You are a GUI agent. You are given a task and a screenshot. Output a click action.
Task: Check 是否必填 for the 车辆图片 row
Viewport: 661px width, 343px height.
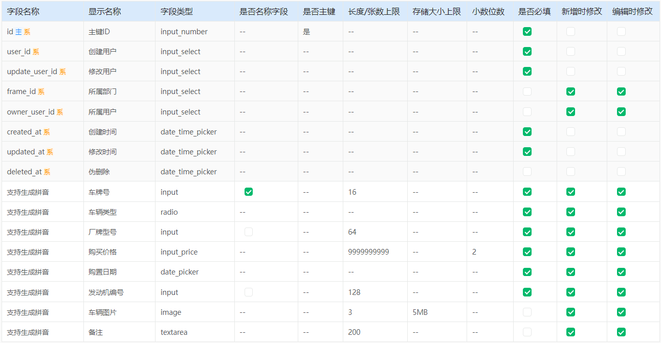click(527, 312)
